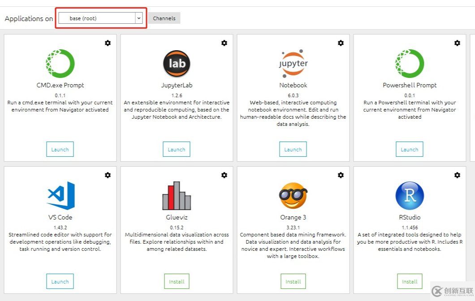Screen dimensions: 475x301
Task: Click the CMD.exe Prompt title text
Action: pyautogui.click(x=60, y=86)
